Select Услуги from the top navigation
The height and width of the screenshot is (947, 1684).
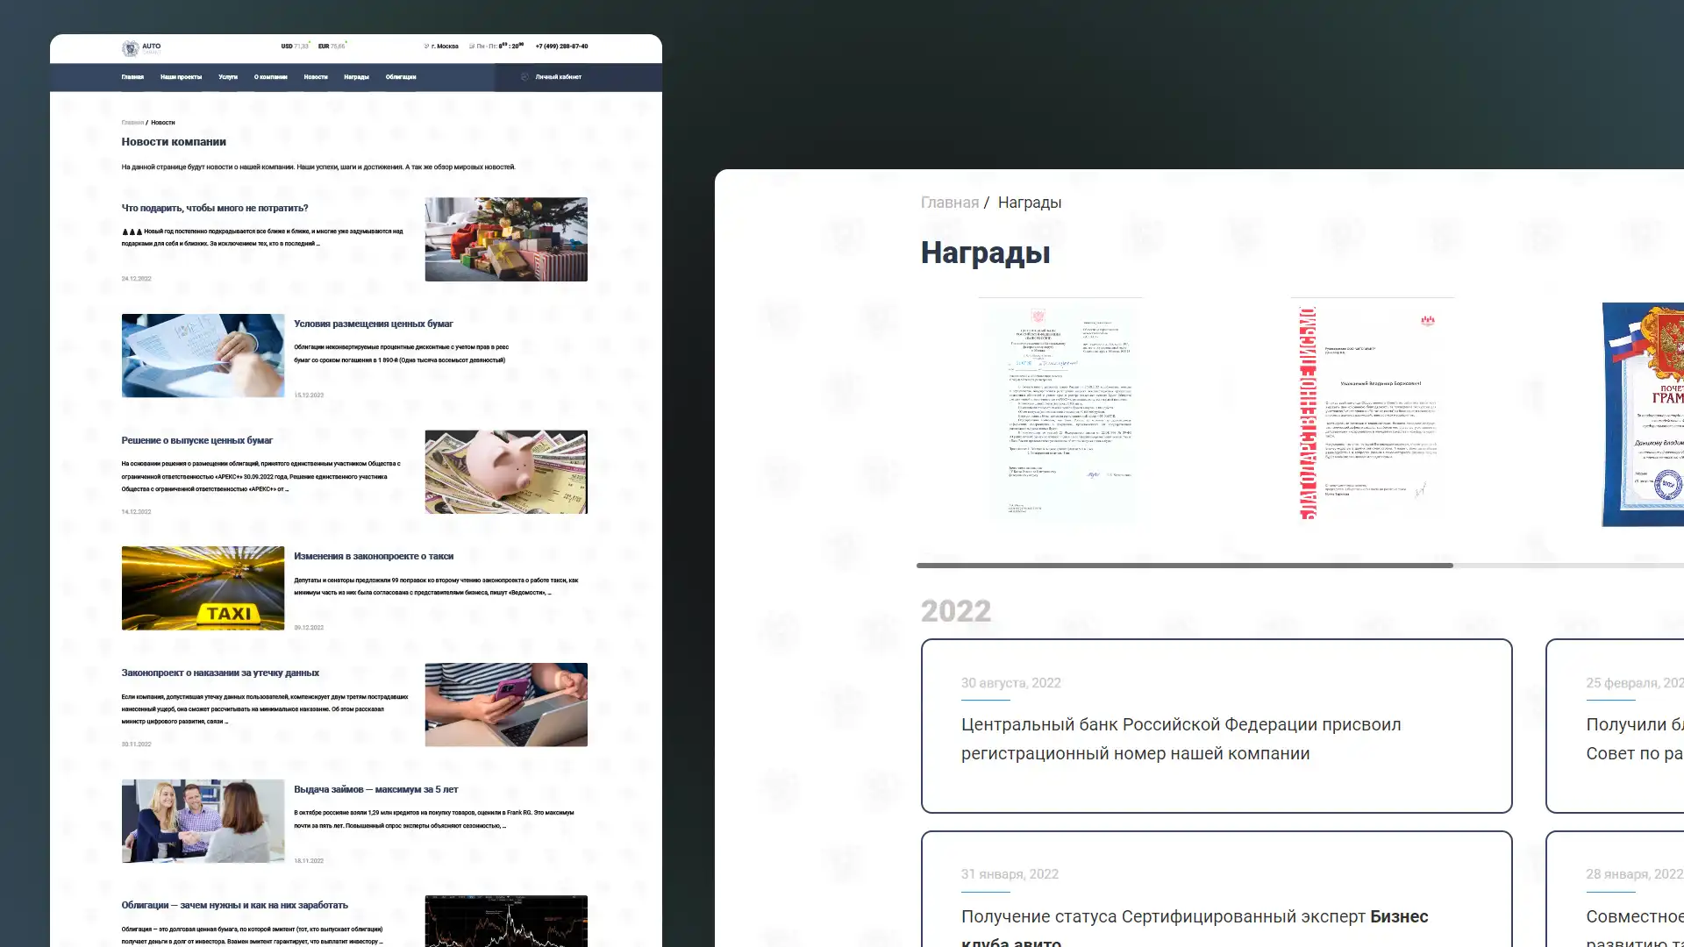(x=229, y=76)
